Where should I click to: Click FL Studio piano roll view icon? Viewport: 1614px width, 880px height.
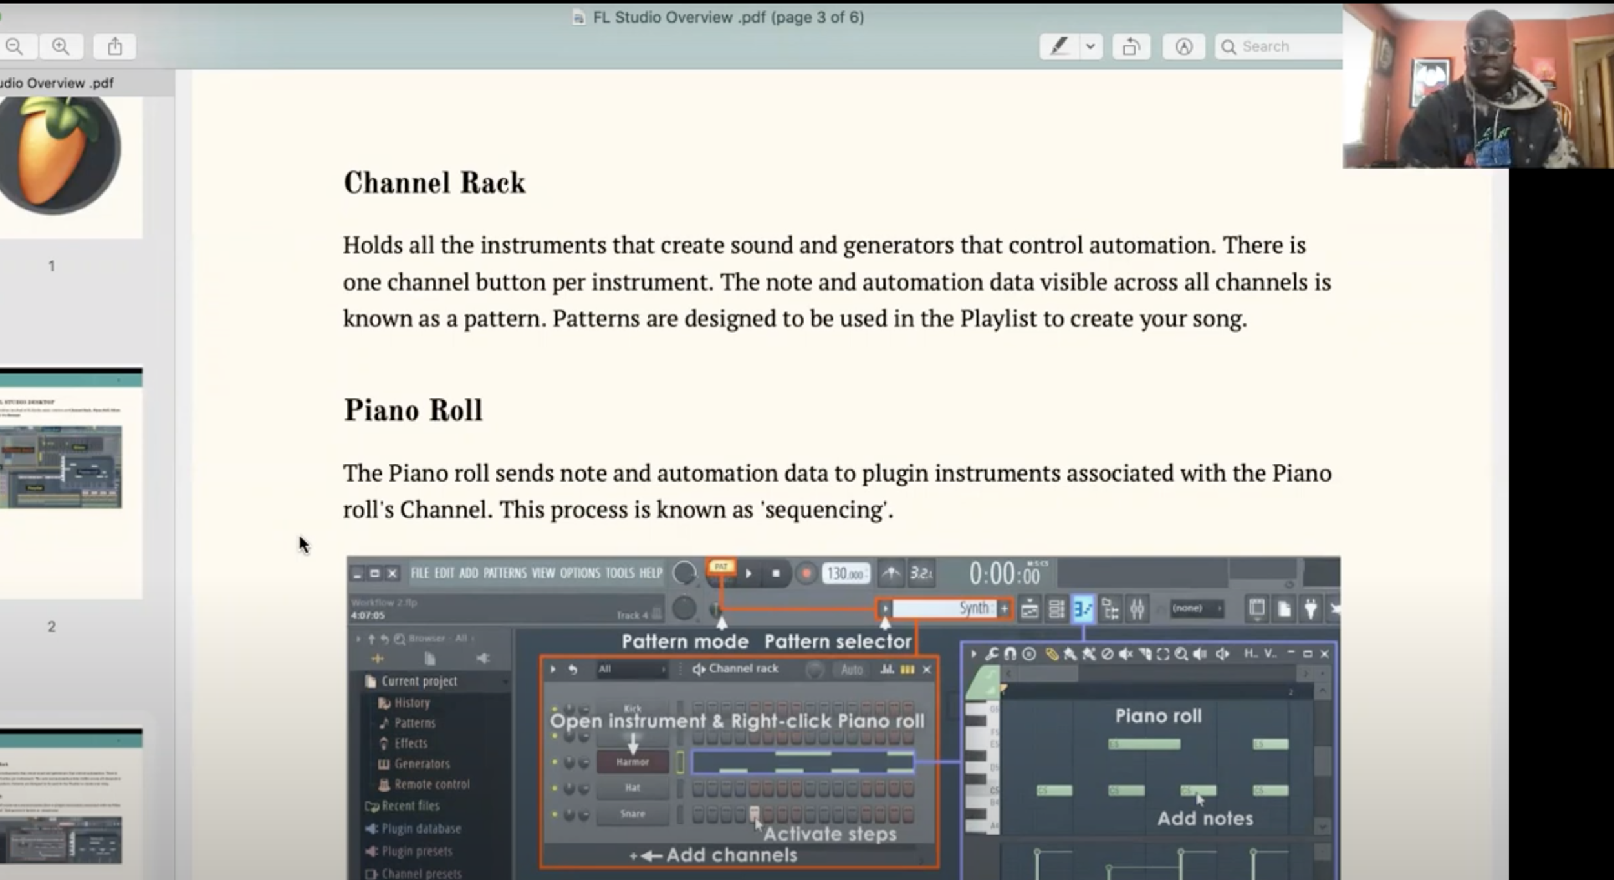(1083, 609)
